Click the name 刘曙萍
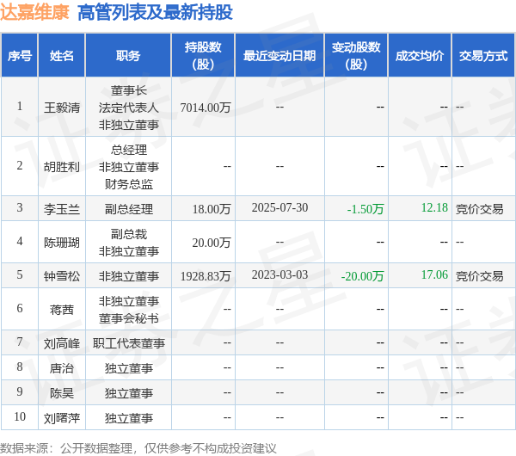The image size is (516, 456). click(62, 418)
